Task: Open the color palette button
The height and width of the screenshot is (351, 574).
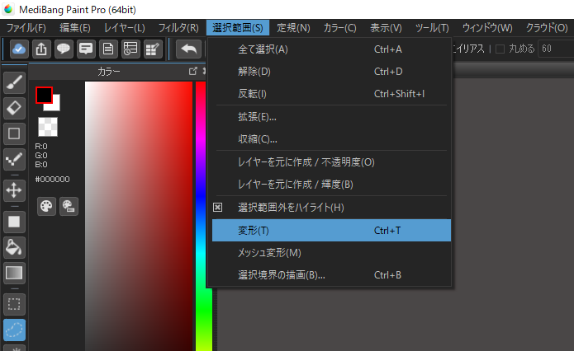Action: tap(47, 206)
